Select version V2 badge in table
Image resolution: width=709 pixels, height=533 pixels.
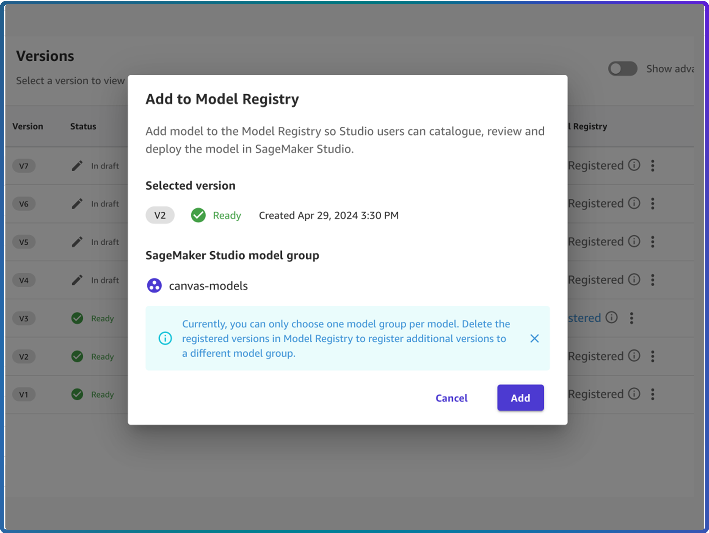click(24, 357)
